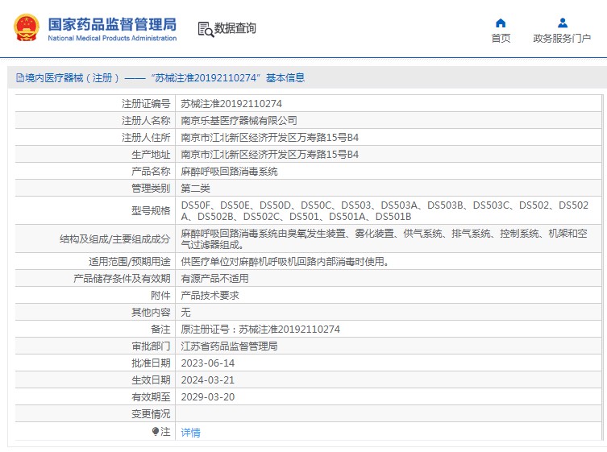Click the empty 变更情况 value cell
607x452 pixels.
pyautogui.click(x=389, y=414)
